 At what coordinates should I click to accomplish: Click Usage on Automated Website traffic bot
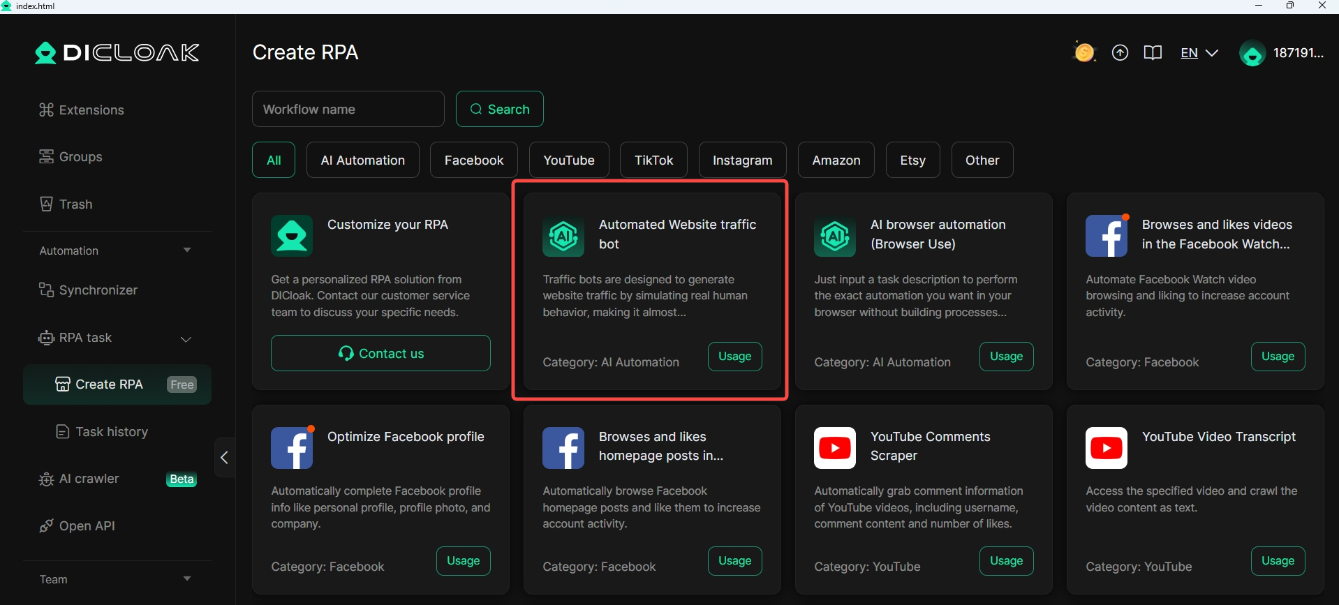pos(735,356)
